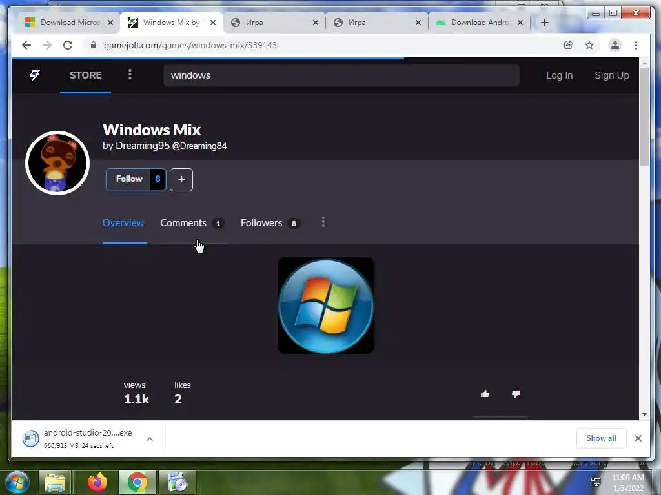The width and height of the screenshot is (661, 495).
Task: Click the Sign Up link
Action: 611,75
